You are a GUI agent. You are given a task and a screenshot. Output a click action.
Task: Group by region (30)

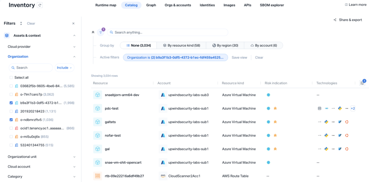(225, 46)
